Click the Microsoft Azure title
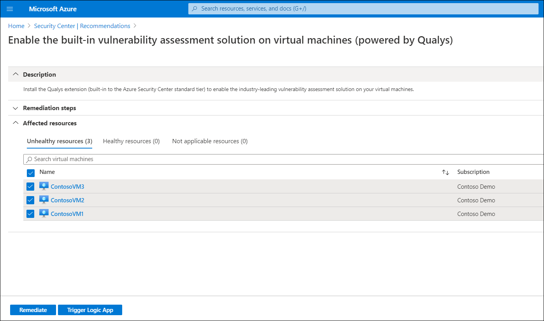Image resolution: width=544 pixels, height=321 pixels. click(x=53, y=9)
